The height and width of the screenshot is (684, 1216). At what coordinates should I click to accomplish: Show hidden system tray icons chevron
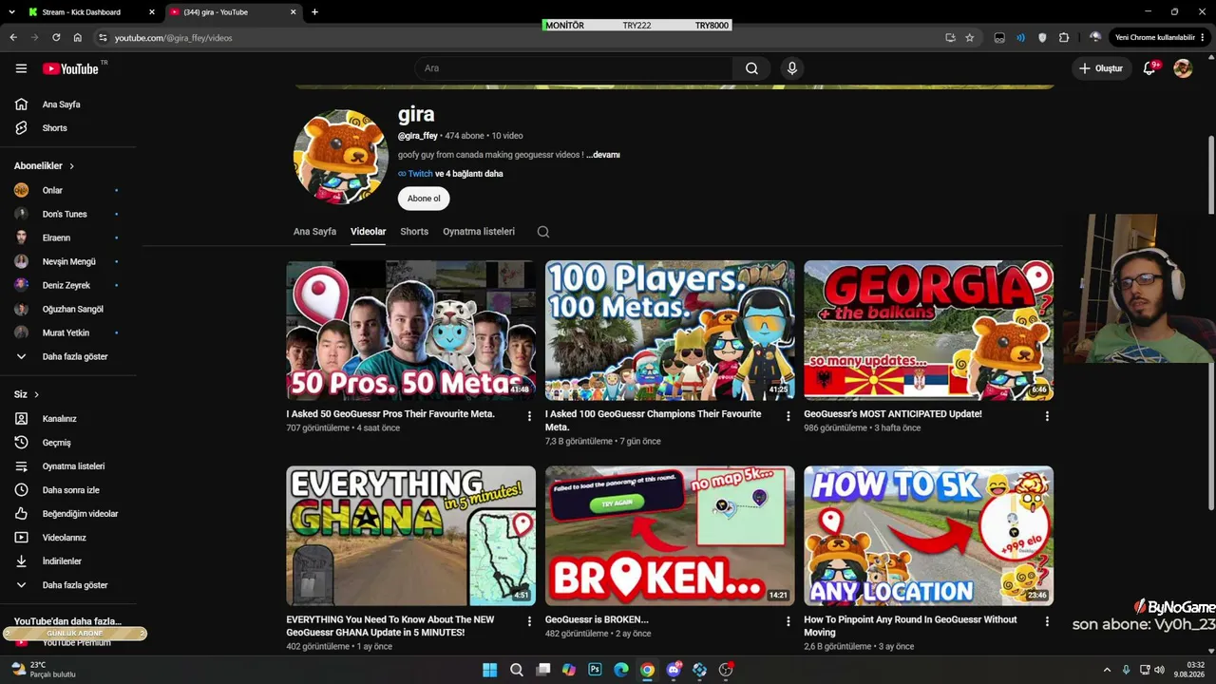(x=1106, y=670)
